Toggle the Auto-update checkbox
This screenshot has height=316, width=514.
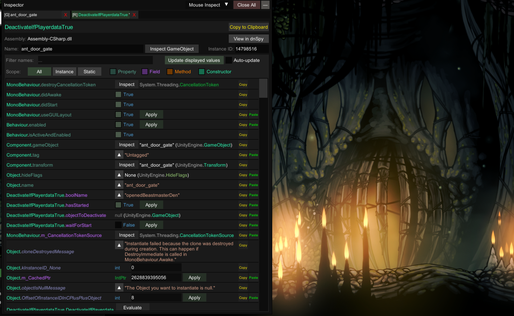tap(229, 60)
